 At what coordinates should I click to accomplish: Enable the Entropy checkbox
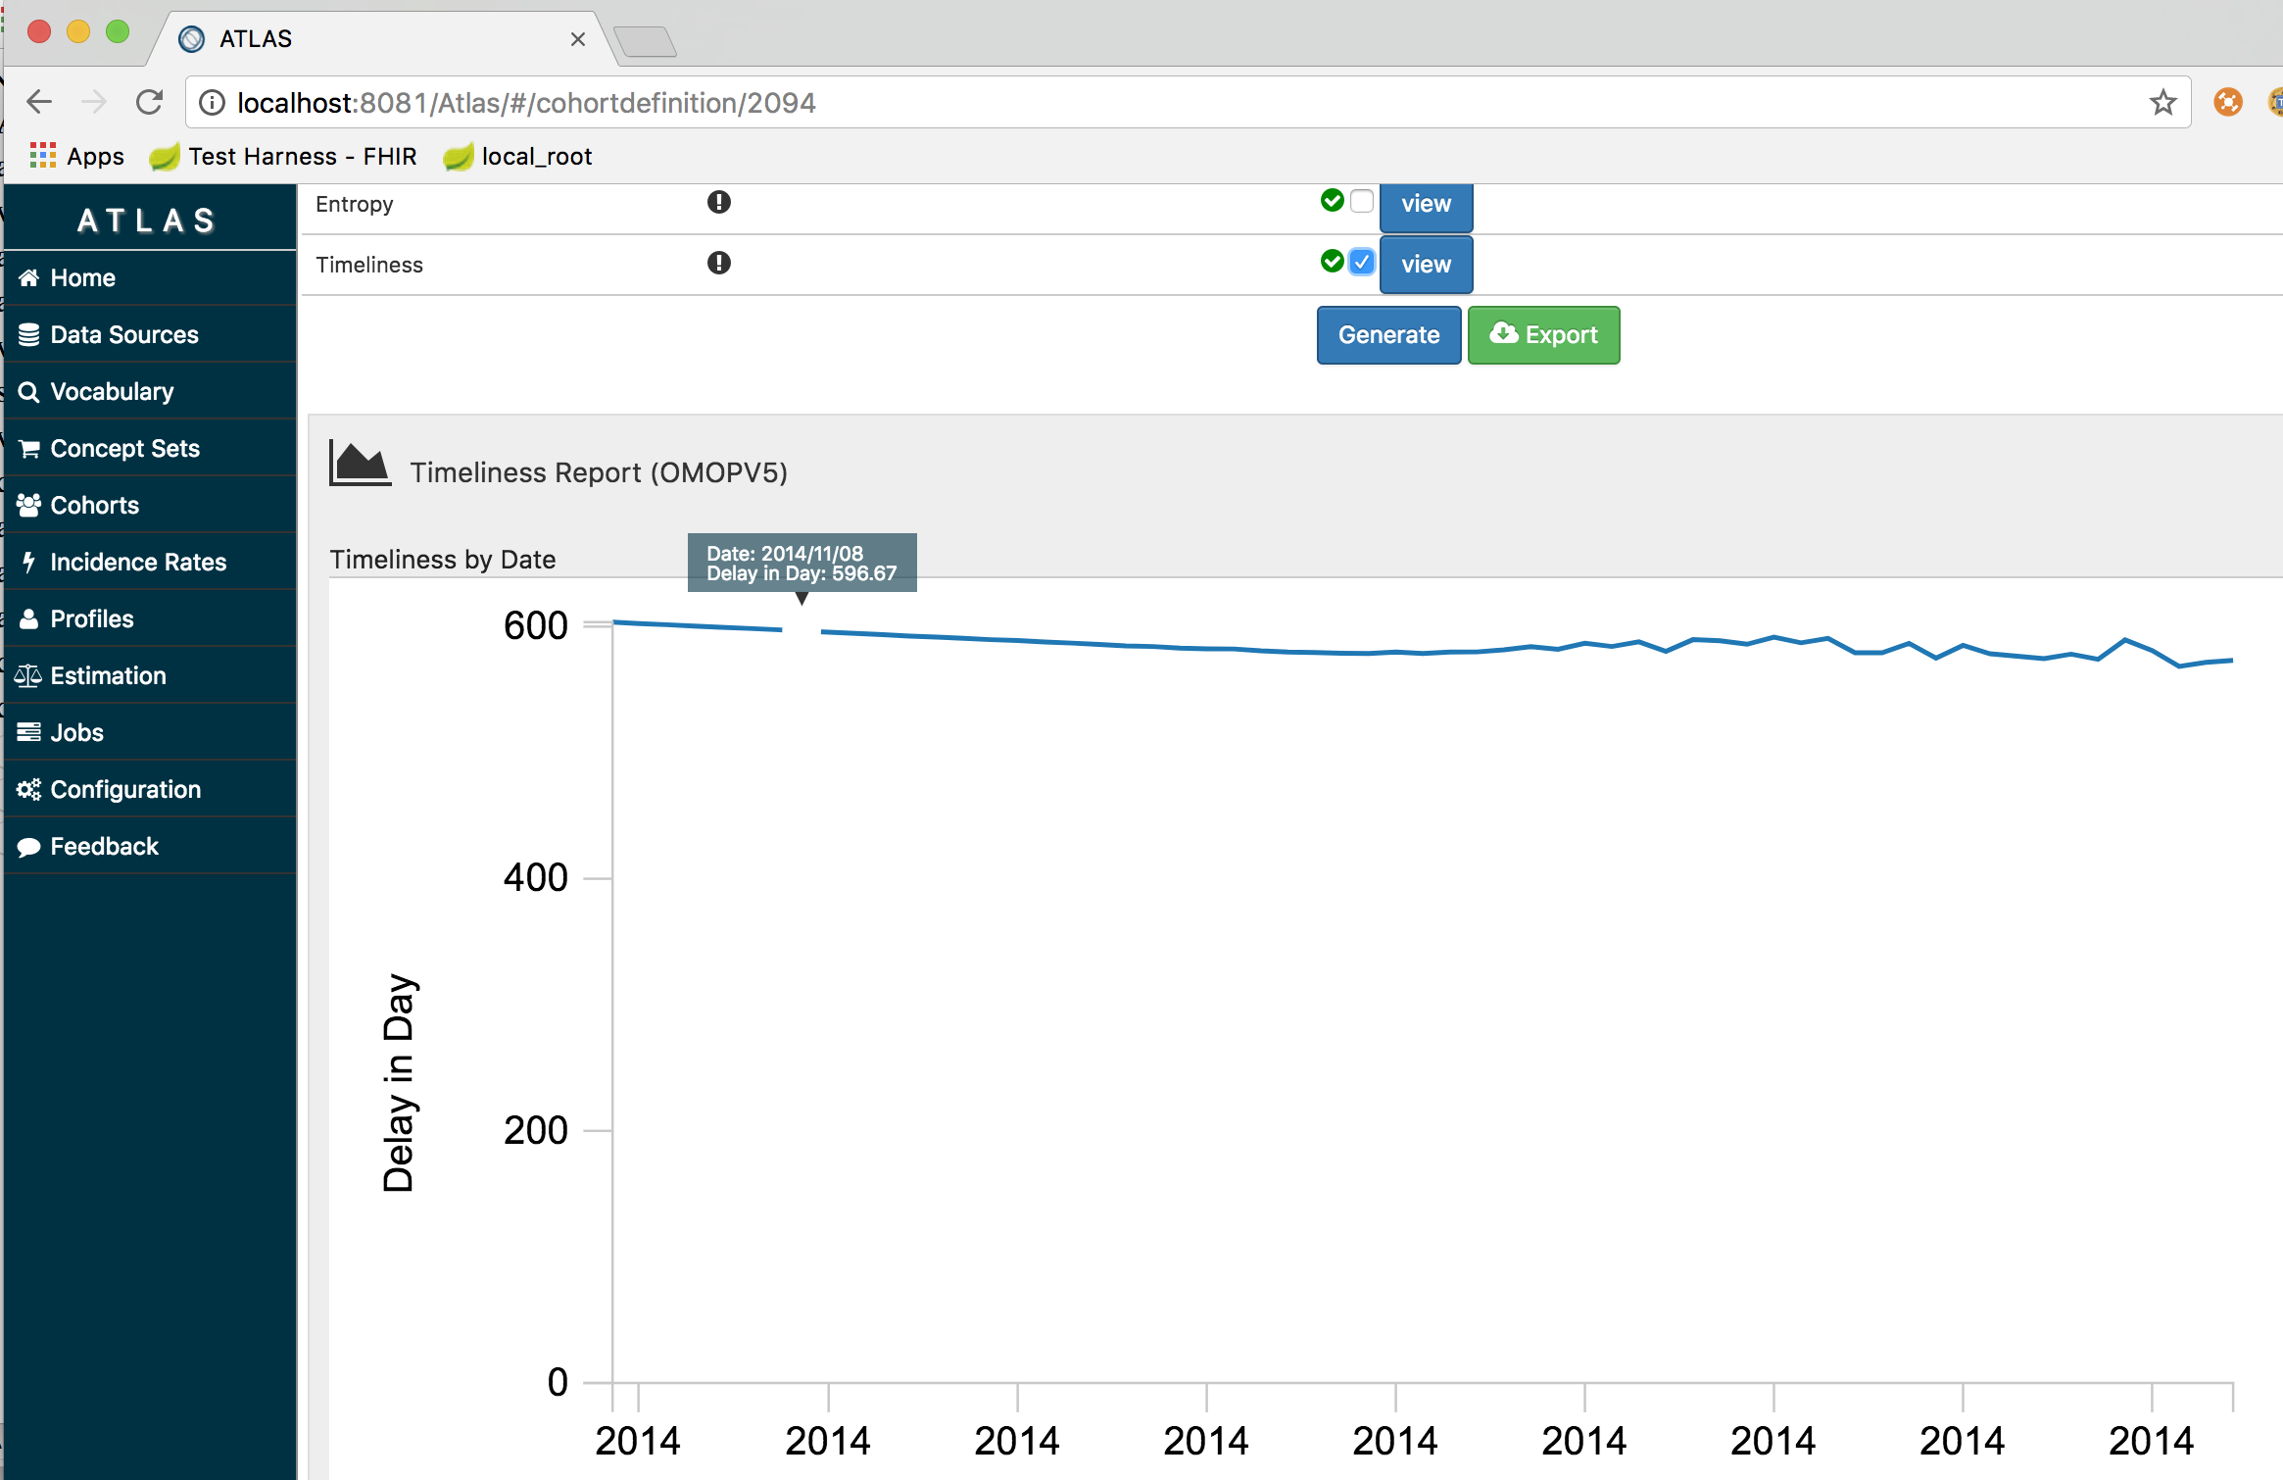(1361, 201)
